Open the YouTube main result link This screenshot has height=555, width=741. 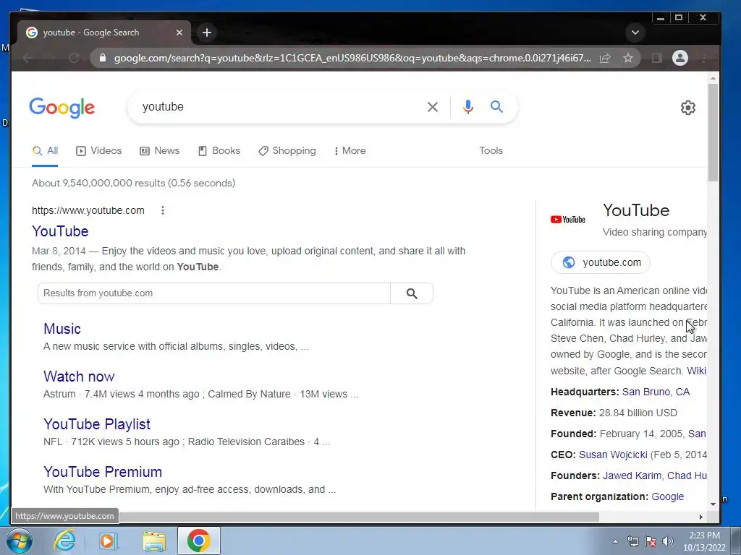pos(60,231)
